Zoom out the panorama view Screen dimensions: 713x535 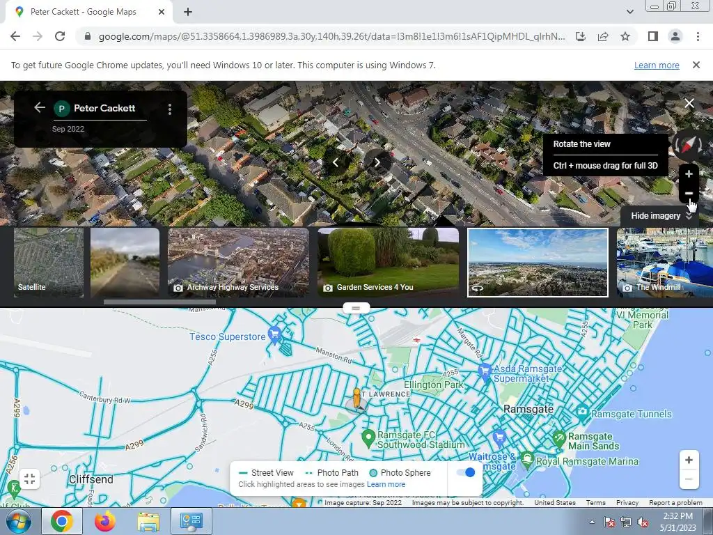(x=689, y=193)
